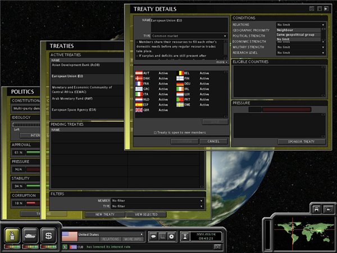The image size is (337, 253).
Task: Select Neighbour in proximity list
Action: [298, 30]
